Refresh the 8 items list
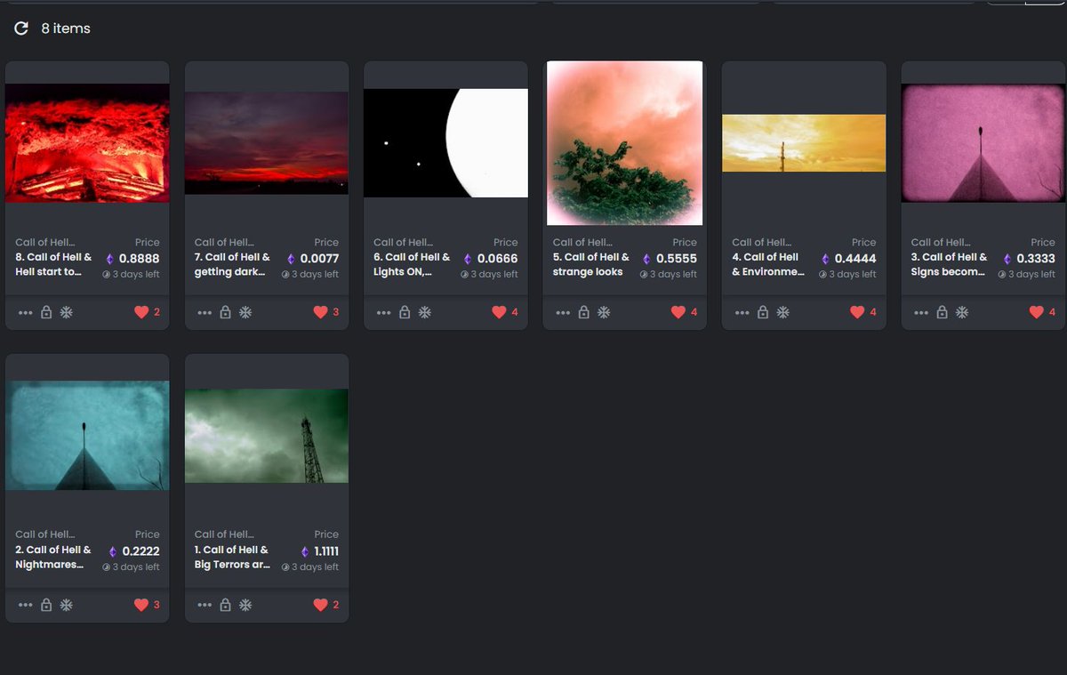Image resolution: width=1067 pixels, height=675 pixels. click(x=21, y=28)
